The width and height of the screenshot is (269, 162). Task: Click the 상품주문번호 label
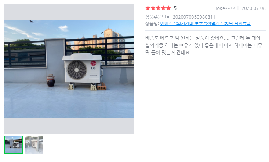(158, 17)
